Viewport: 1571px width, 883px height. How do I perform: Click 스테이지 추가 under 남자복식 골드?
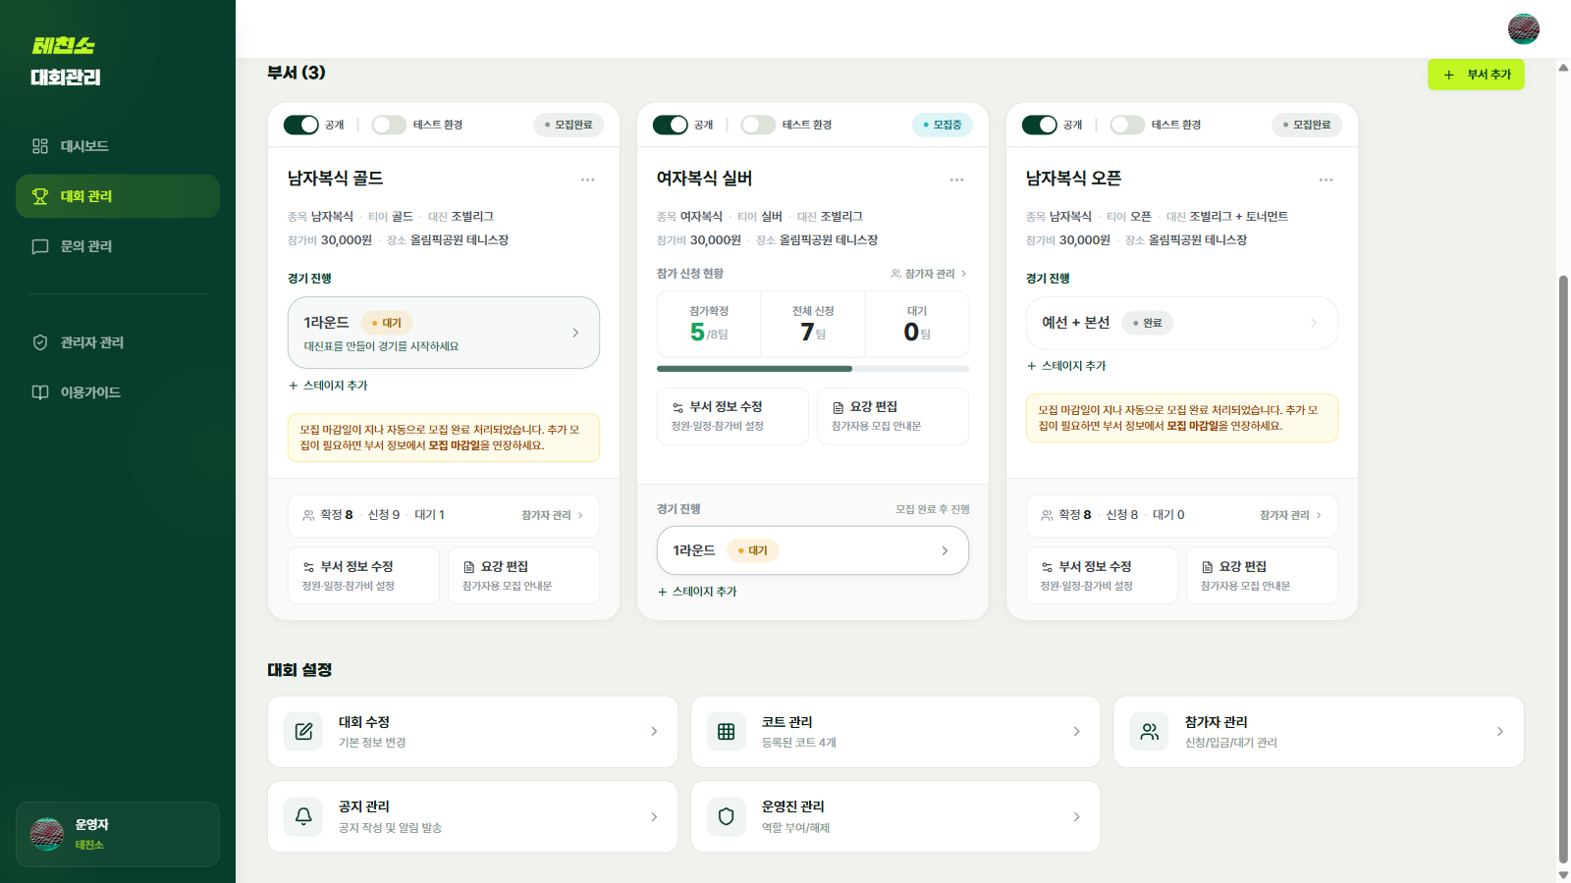point(328,386)
